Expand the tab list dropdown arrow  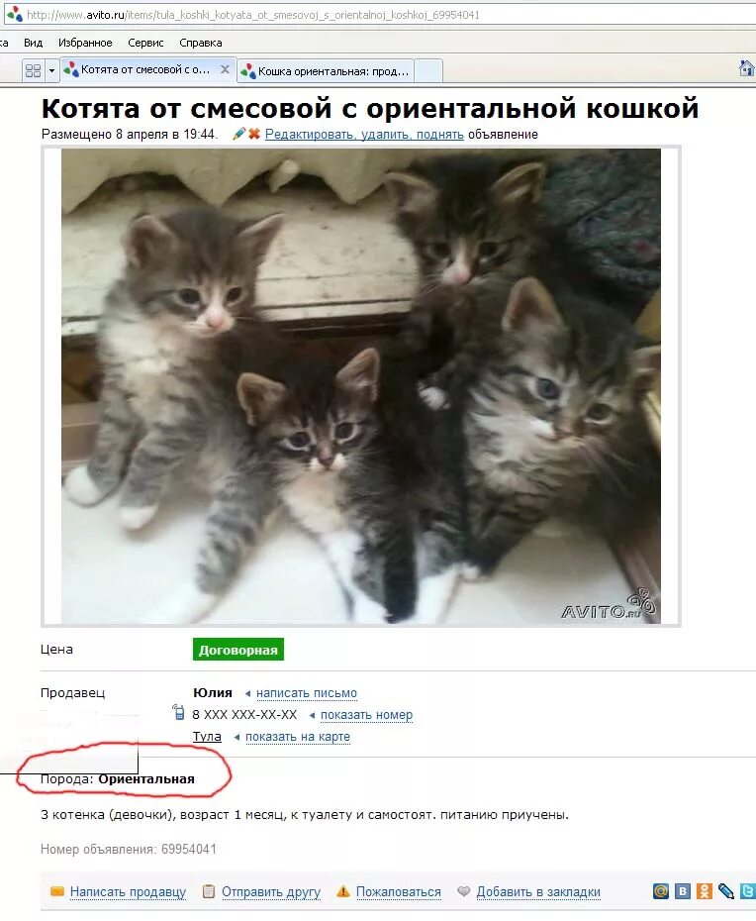[51, 70]
